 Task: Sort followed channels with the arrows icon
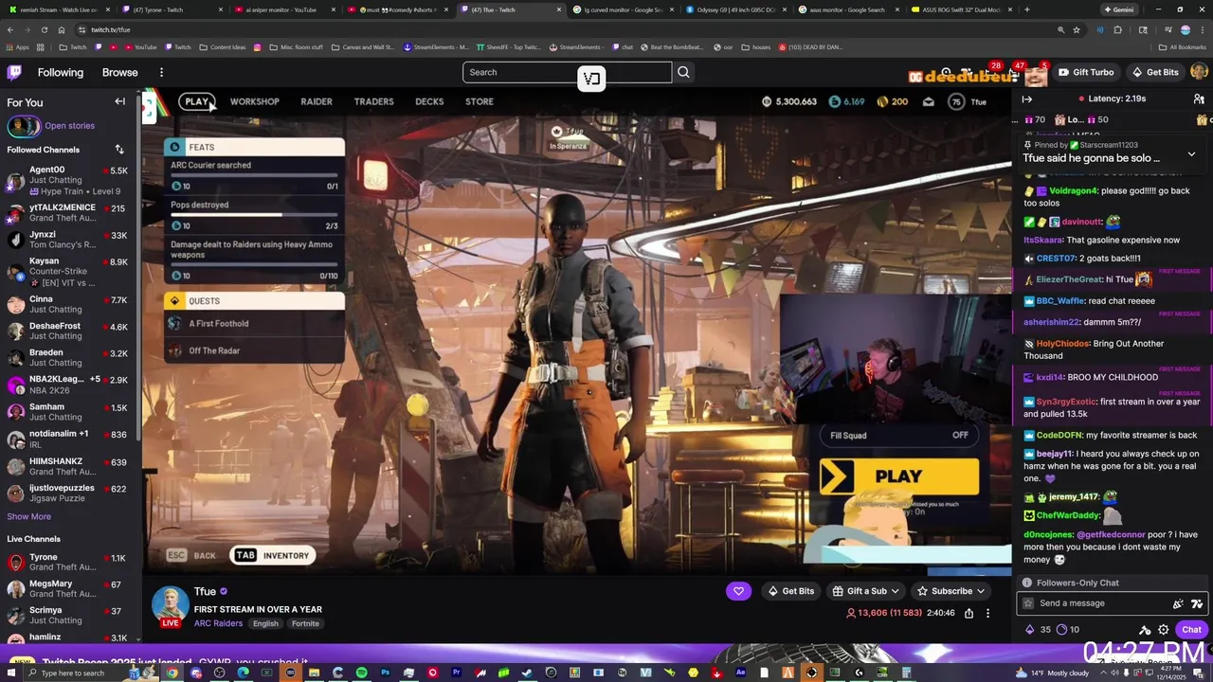click(x=119, y=150)
